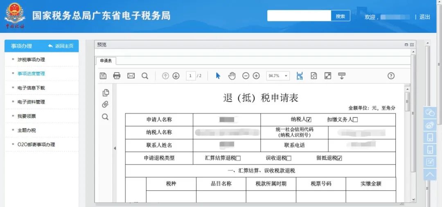Open O2O邮寄事项办理 in the sidebar
The width and height of the screenshot is (442, 207).
(x=36, y=144)
